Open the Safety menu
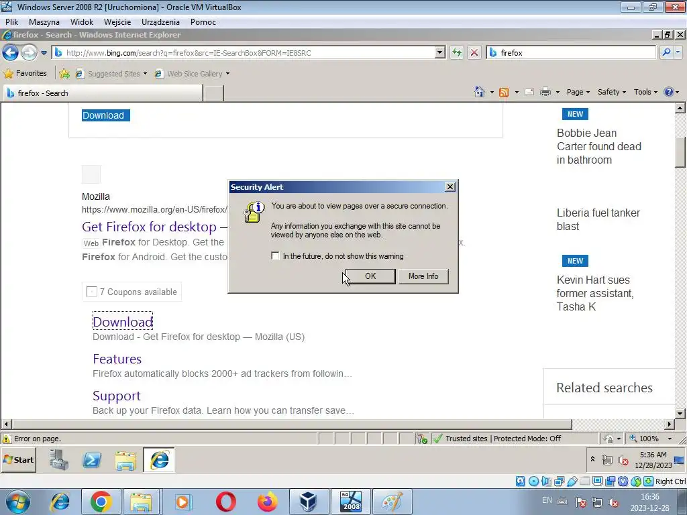This screenshot has width=687, height=515. click(x=612, y=92)
